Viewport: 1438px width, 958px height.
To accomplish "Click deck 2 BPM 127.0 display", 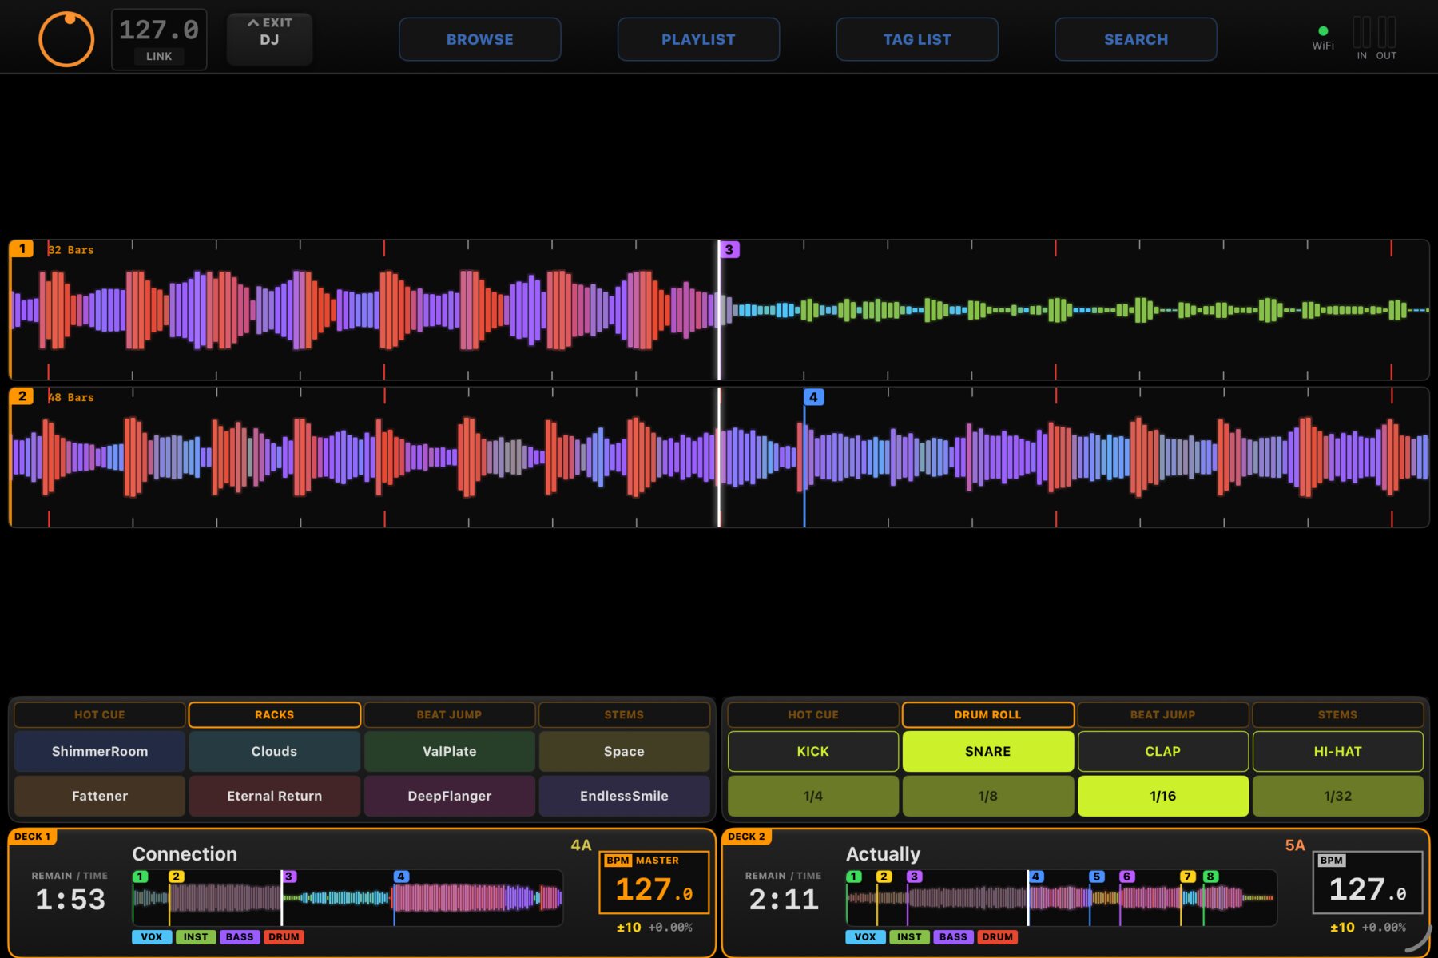I will point(1368,882).
